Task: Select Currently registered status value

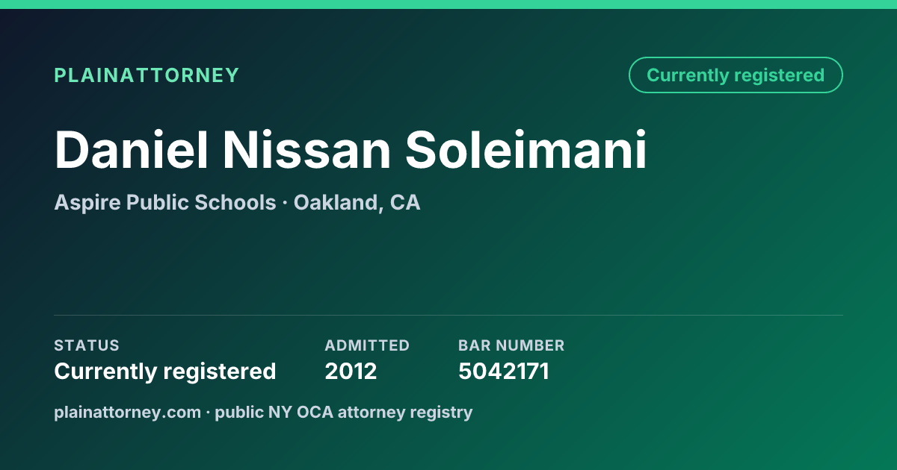Action: point(165,371)
